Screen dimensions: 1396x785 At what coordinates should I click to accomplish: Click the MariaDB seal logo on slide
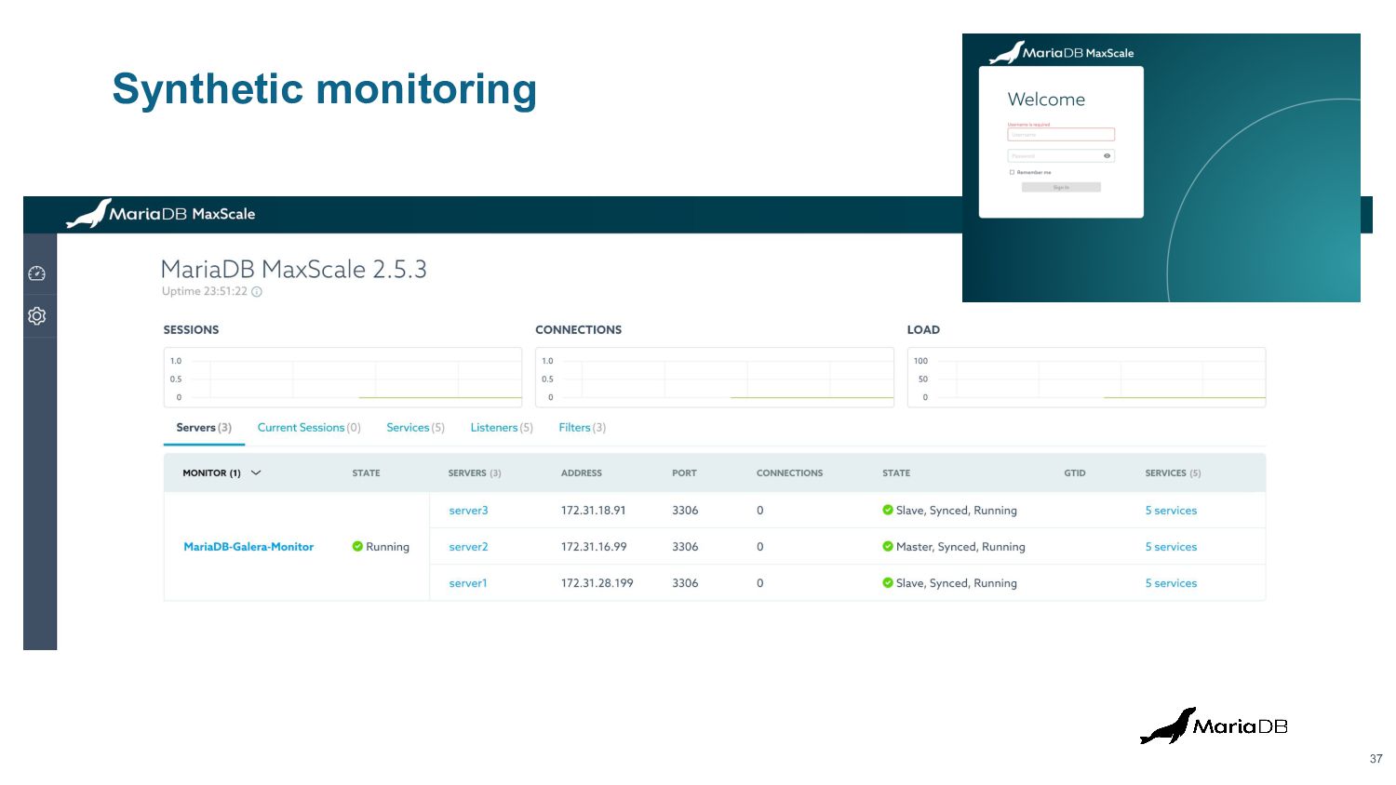pos(1214,726)
